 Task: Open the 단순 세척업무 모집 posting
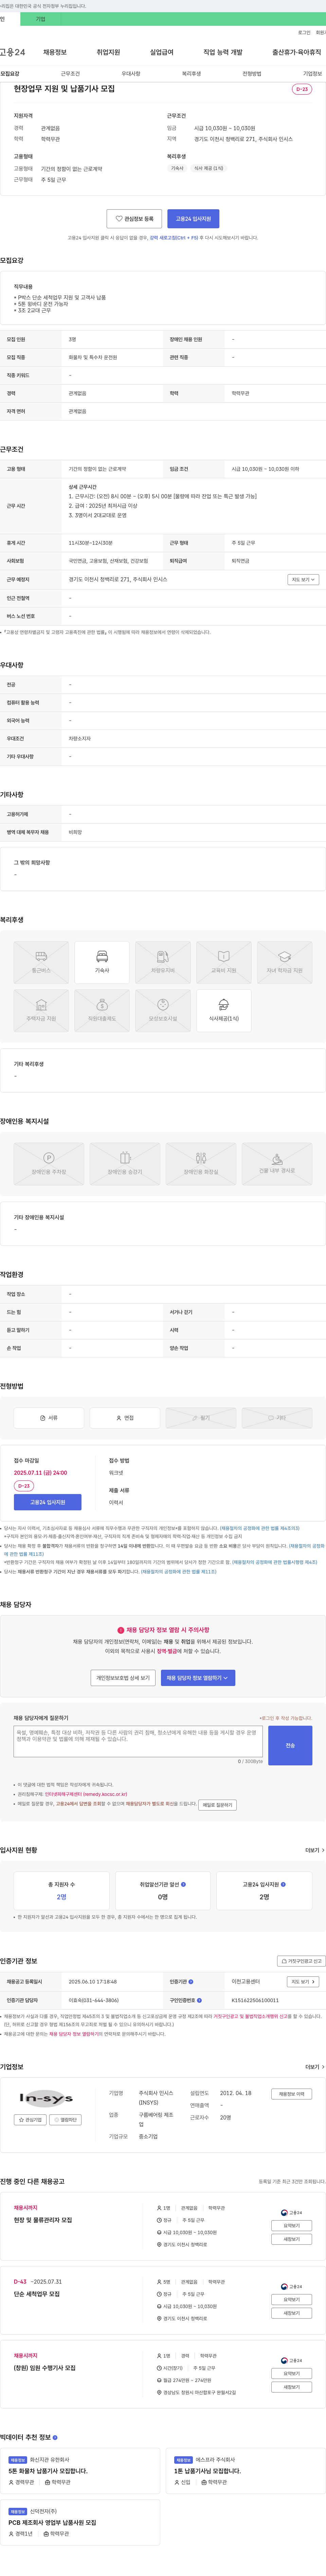37,2294
